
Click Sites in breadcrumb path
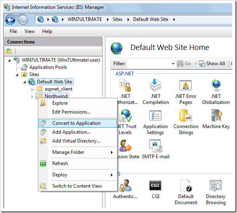click(x=117, y=19)
